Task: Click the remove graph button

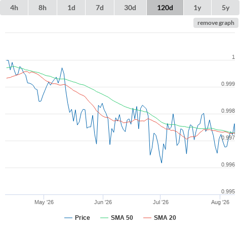Action: tap(216, 23)
